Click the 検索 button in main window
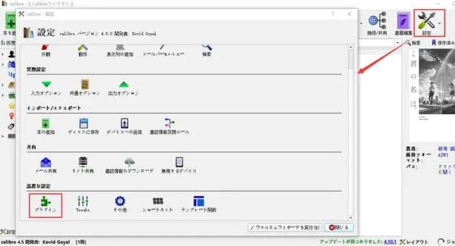Image resolution: width=455 pixels, height=246 pixels. [413, 43]
